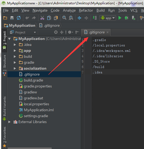The height and width of the screenshot is (149, 144).
Task: Click the green Run play button
Action: pos(120,18)
